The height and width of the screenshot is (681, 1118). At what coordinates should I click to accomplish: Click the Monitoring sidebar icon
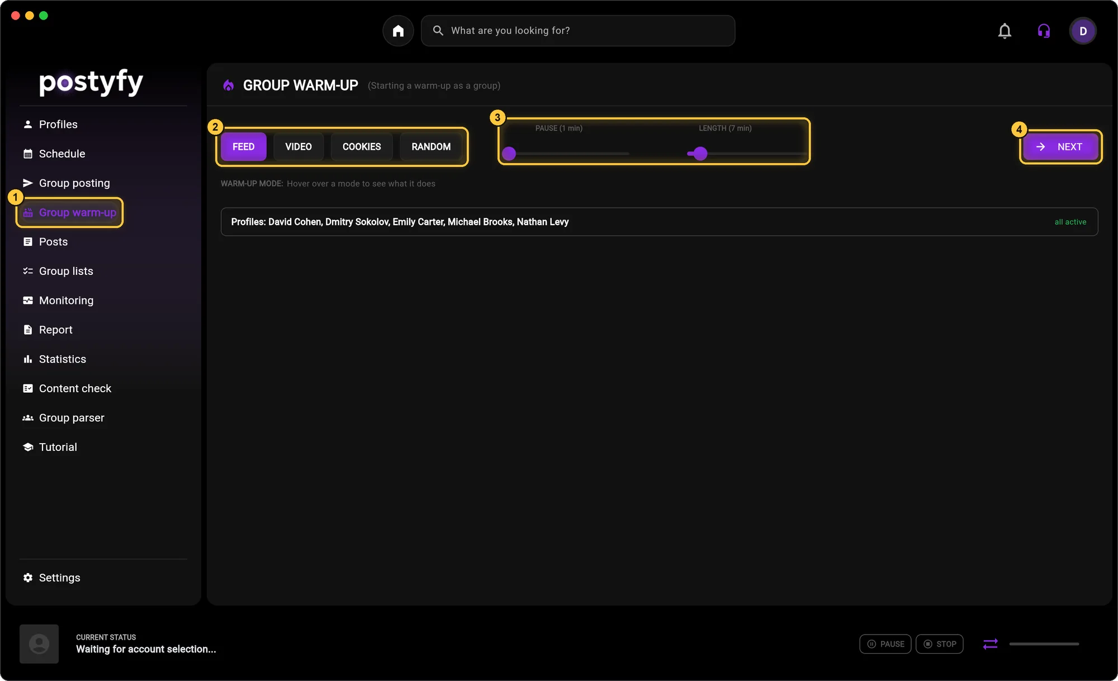[28, 301]
